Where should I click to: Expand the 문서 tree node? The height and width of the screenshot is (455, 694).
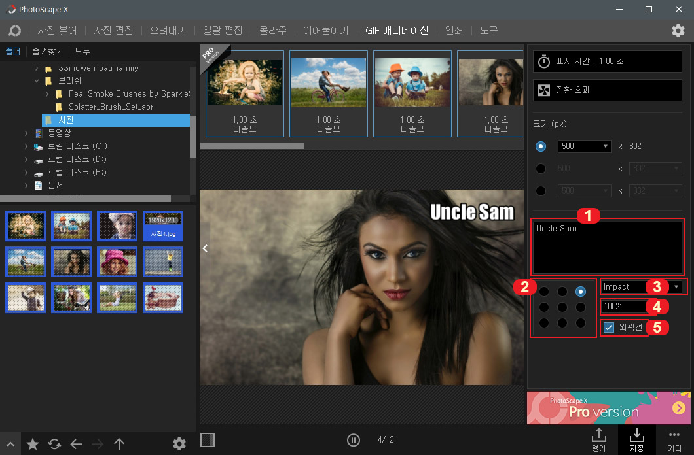coord(26,186)
